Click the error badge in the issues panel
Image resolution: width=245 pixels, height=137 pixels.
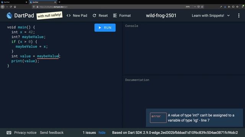158,118
